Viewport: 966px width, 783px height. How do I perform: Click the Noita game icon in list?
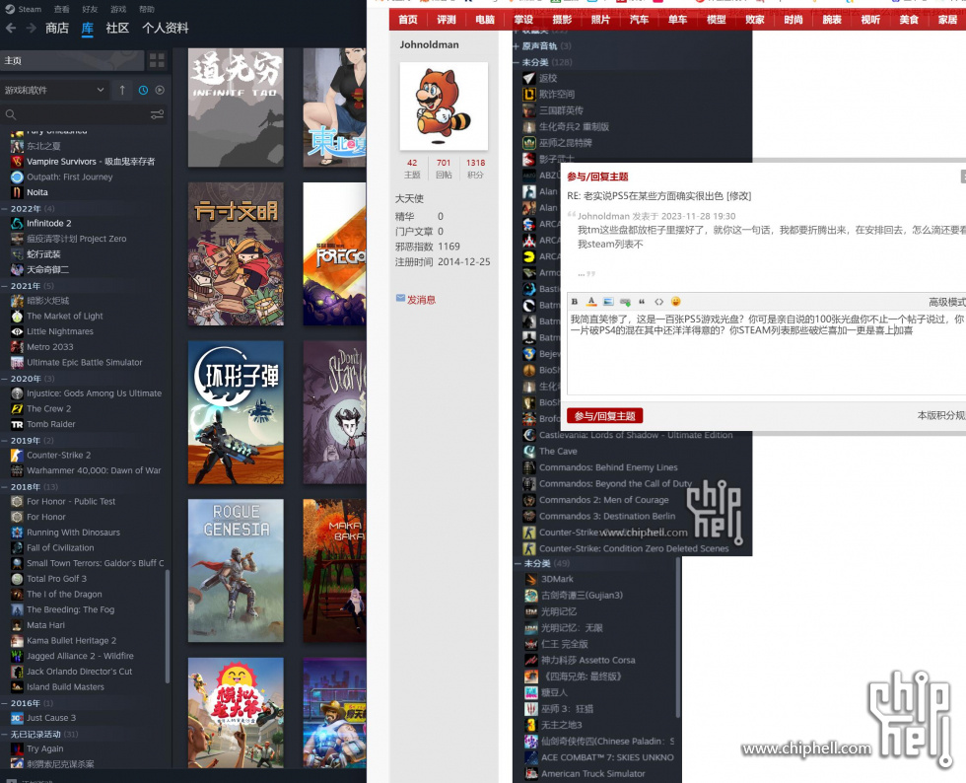point(18,192)
